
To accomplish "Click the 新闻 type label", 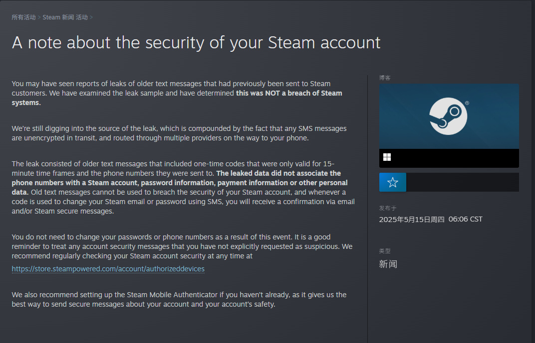I will coord(388,264).
